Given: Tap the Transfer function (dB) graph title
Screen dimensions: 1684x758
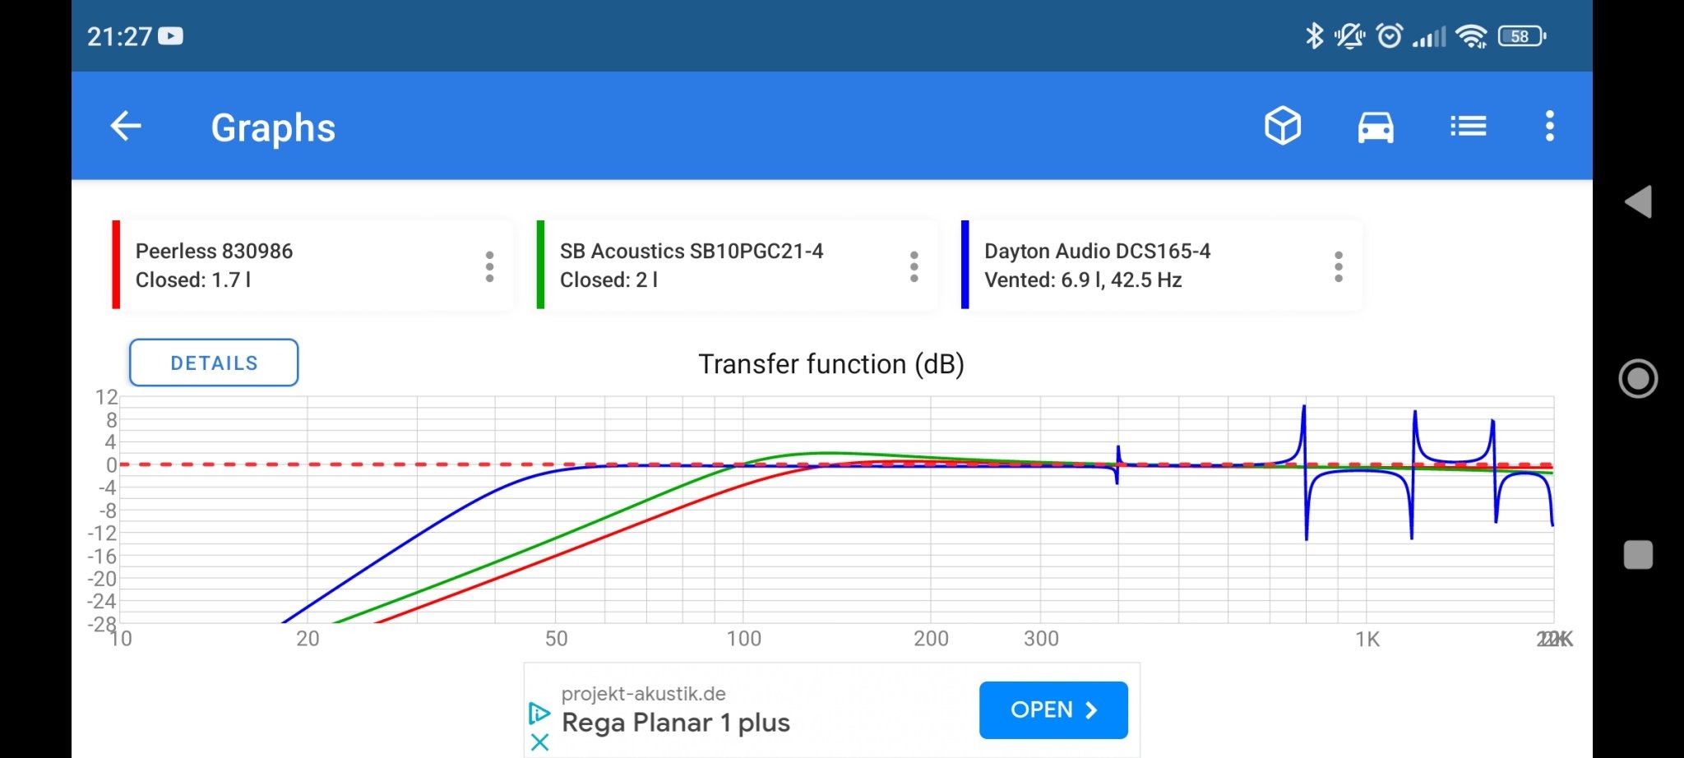Looking at the screenshot, I should pyautogui.click(x=831, y=363).
